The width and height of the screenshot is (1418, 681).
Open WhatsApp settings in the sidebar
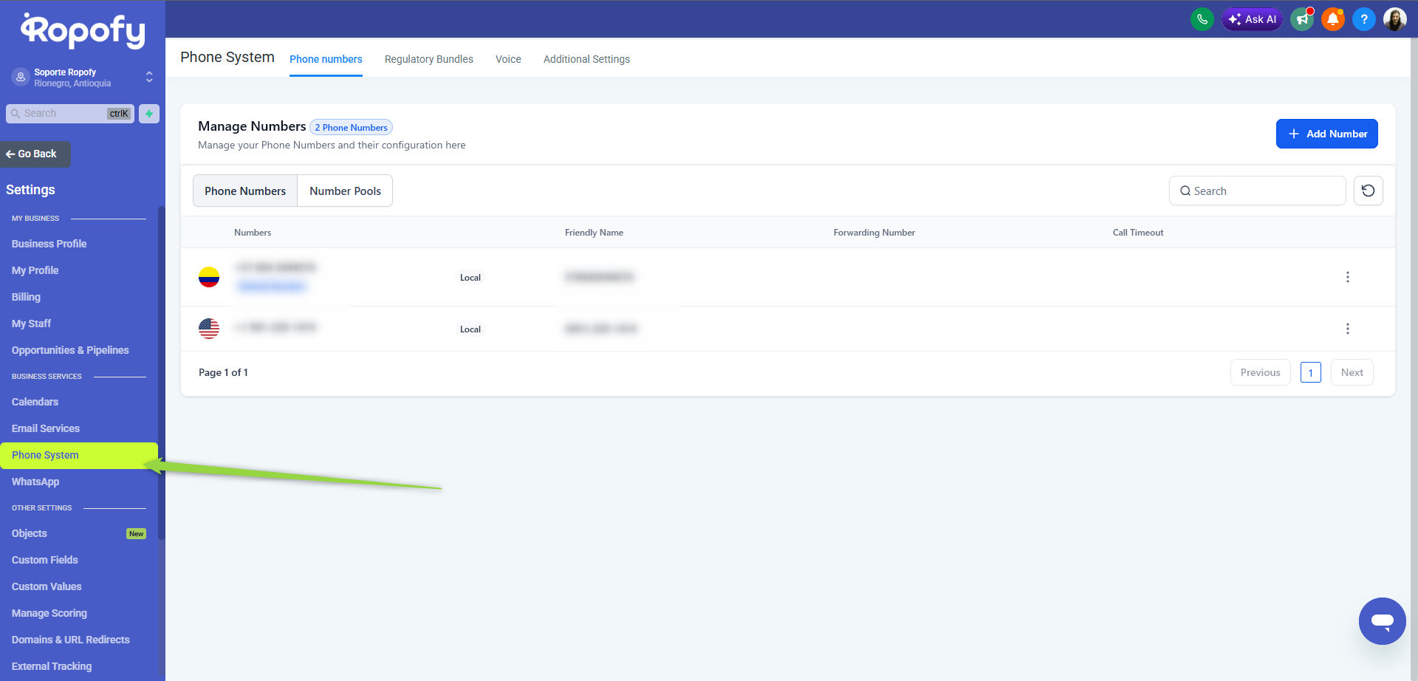pos(35,482)
